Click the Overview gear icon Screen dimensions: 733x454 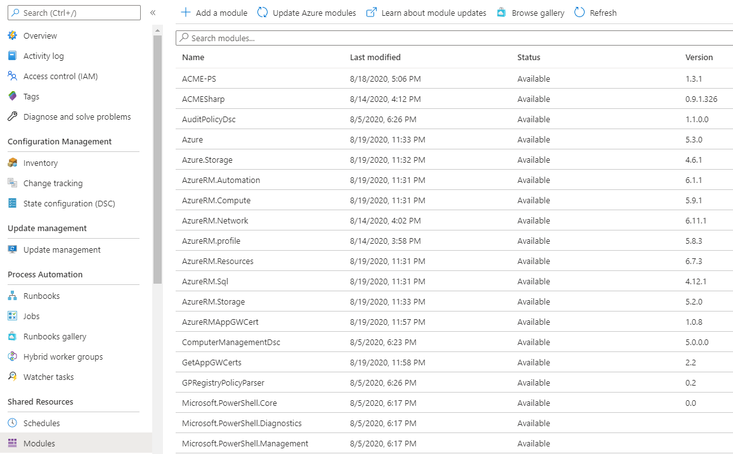point(13,35)
